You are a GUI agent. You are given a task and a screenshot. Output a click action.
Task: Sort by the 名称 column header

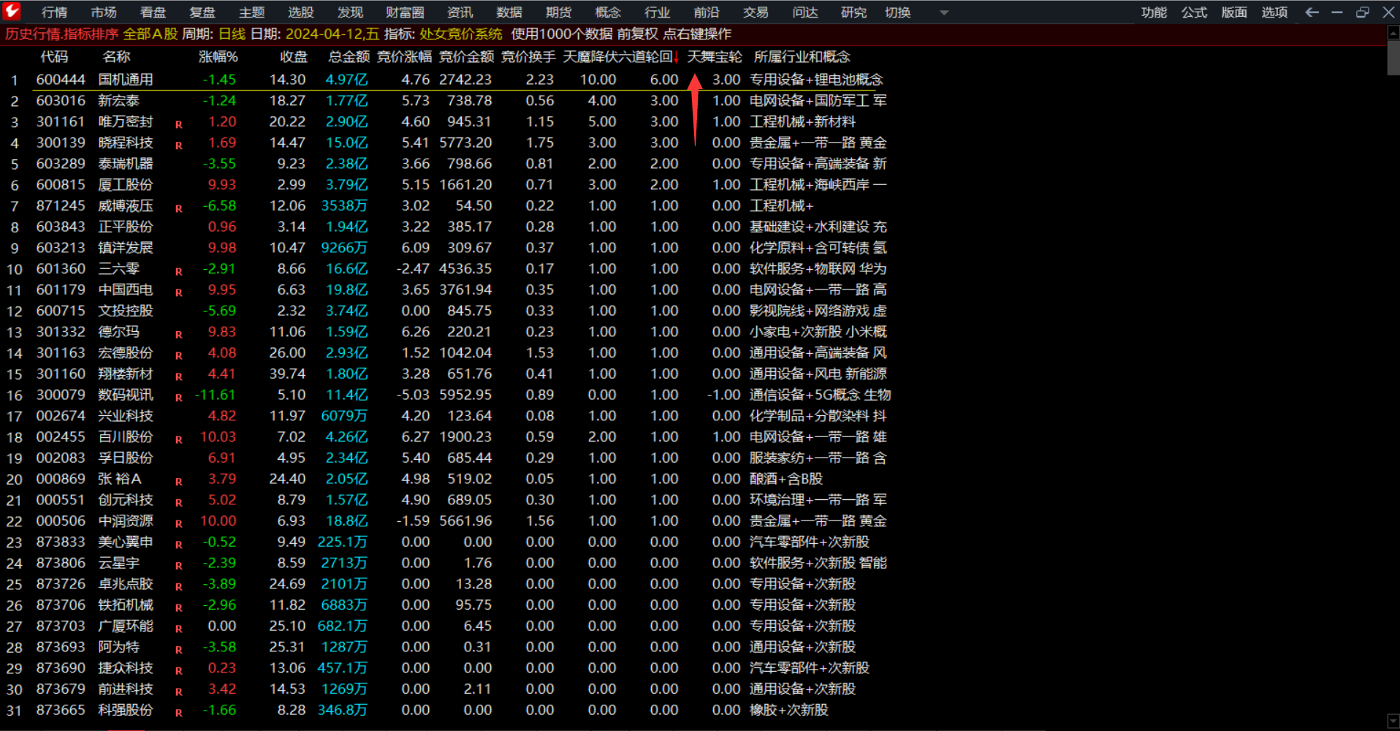[117, 57]
